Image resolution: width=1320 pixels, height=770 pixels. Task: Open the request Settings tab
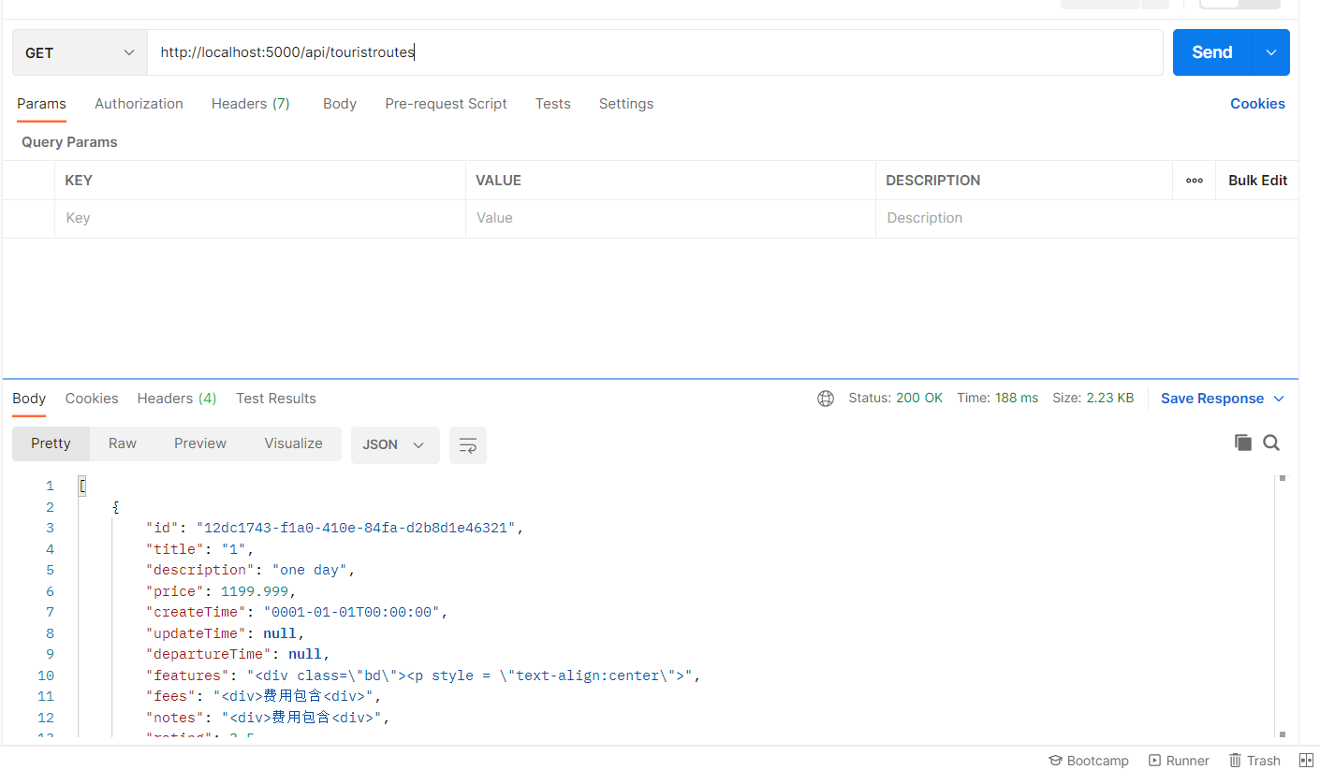[x=626, y=104]
